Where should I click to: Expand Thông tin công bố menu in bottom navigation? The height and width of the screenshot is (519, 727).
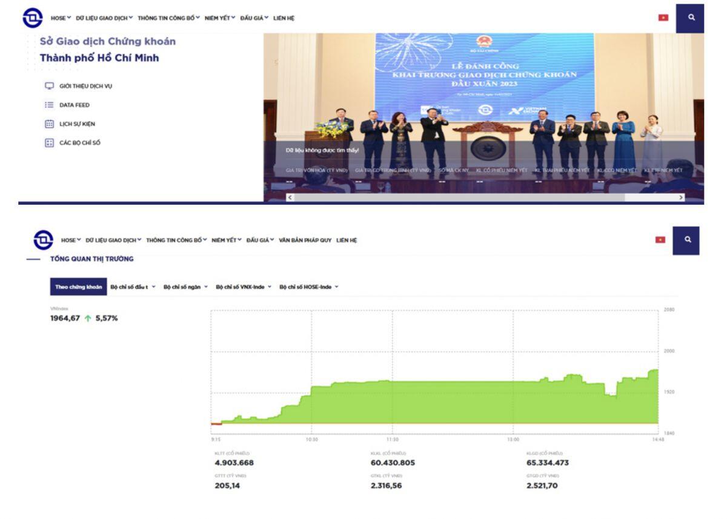pos(177,240)
